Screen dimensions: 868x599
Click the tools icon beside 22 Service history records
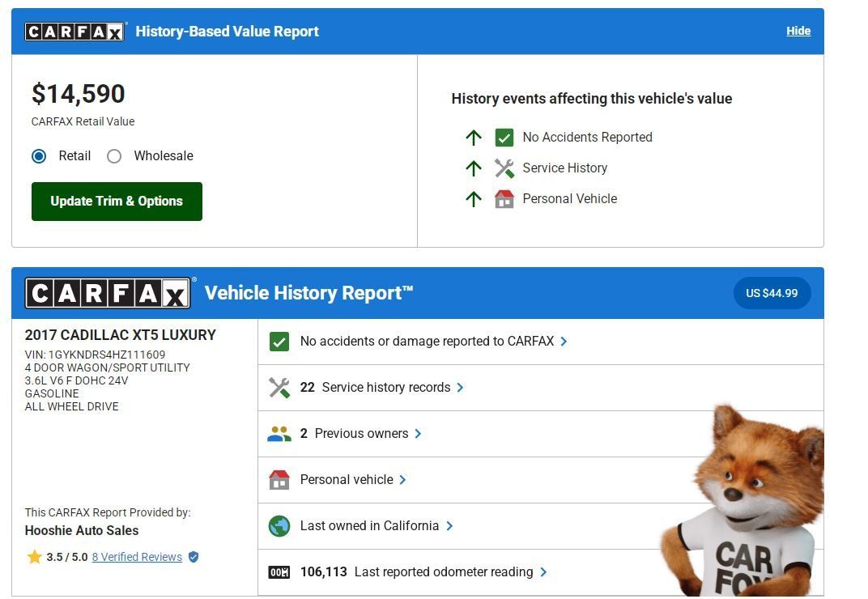[279, 388]
